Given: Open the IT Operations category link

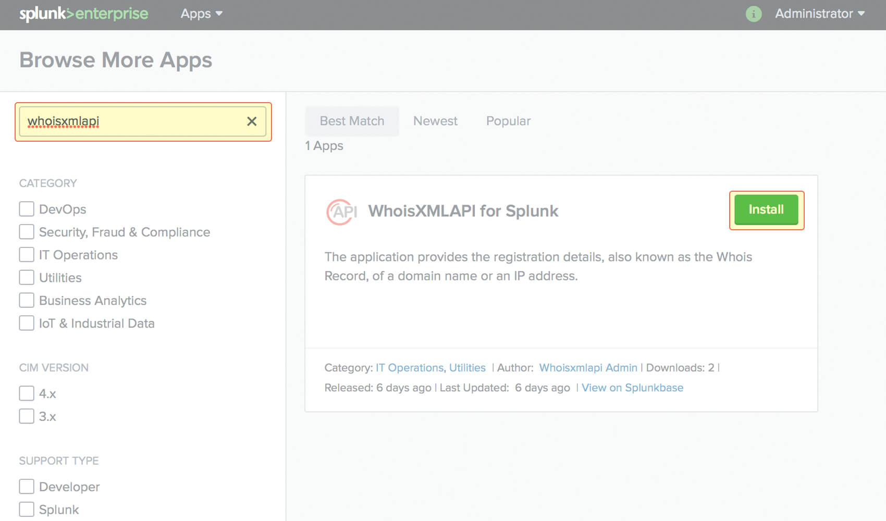Looking at the screenshot, I should click(410, 368).
